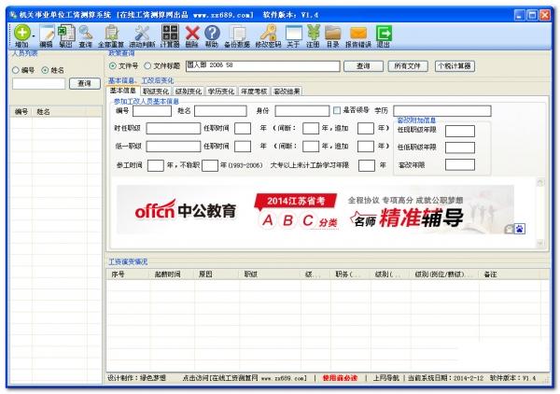Click the 上网导航 link in status bar
The image size is (560, 394).
point(385,378)
